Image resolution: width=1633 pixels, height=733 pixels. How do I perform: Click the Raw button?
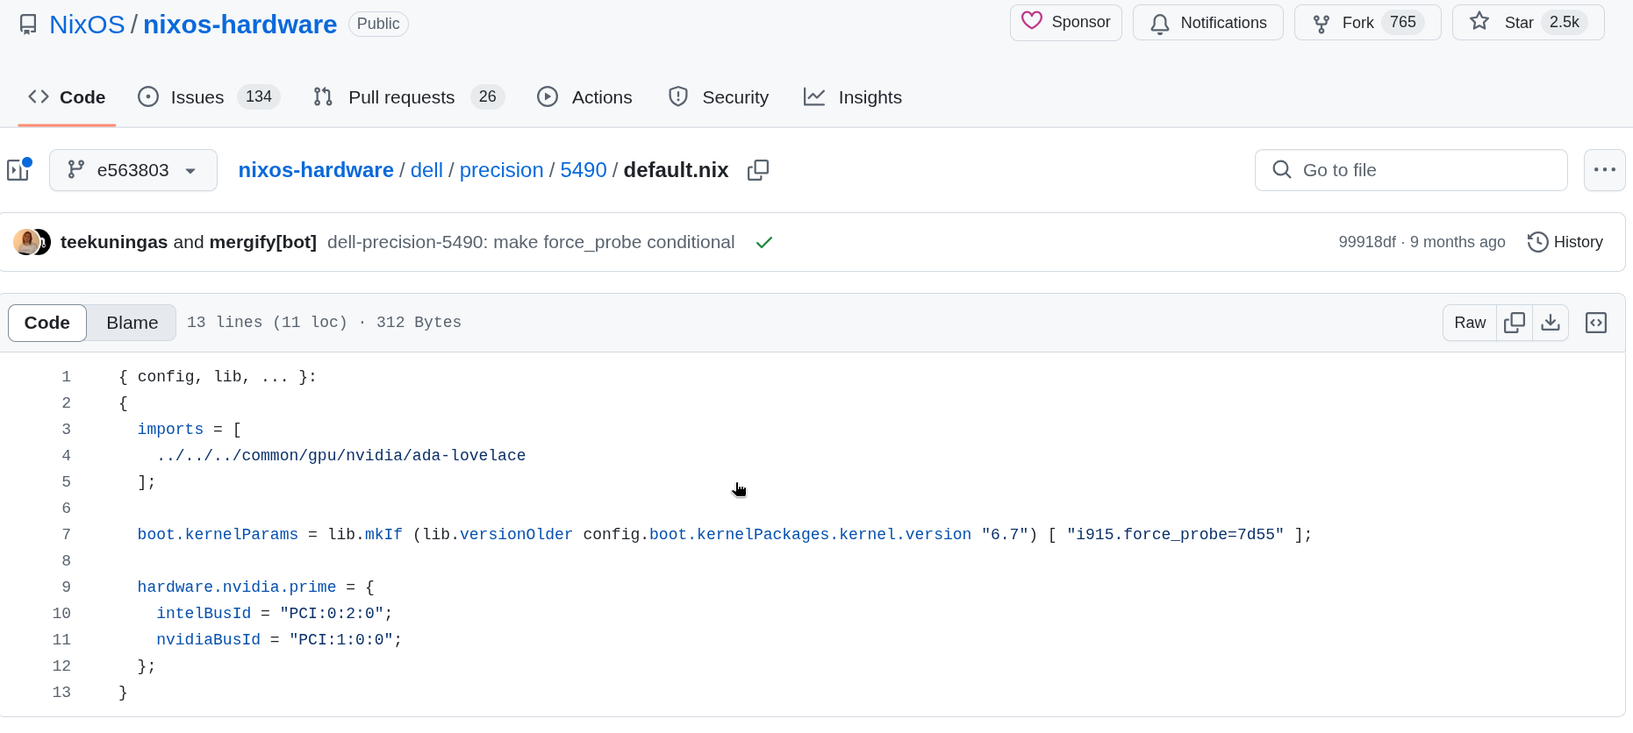point(1469,323)
